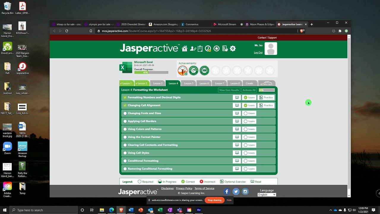Start Learn for Changing Fonts and Sizes

click(249, 113)
